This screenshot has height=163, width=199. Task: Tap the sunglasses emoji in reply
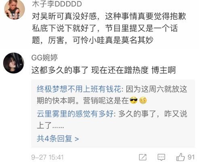[134, 100]
